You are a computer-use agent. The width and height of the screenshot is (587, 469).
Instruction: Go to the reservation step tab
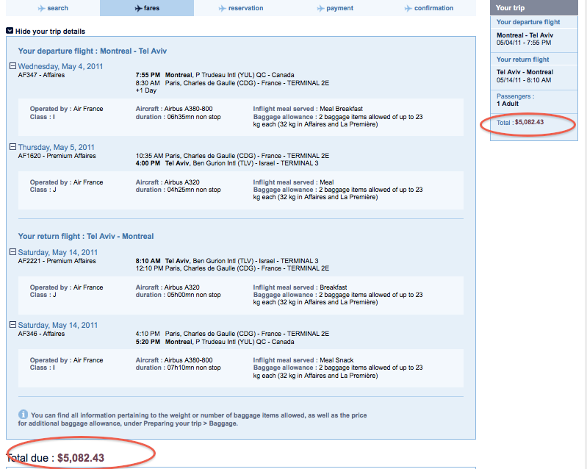click(x=246, y=8)
